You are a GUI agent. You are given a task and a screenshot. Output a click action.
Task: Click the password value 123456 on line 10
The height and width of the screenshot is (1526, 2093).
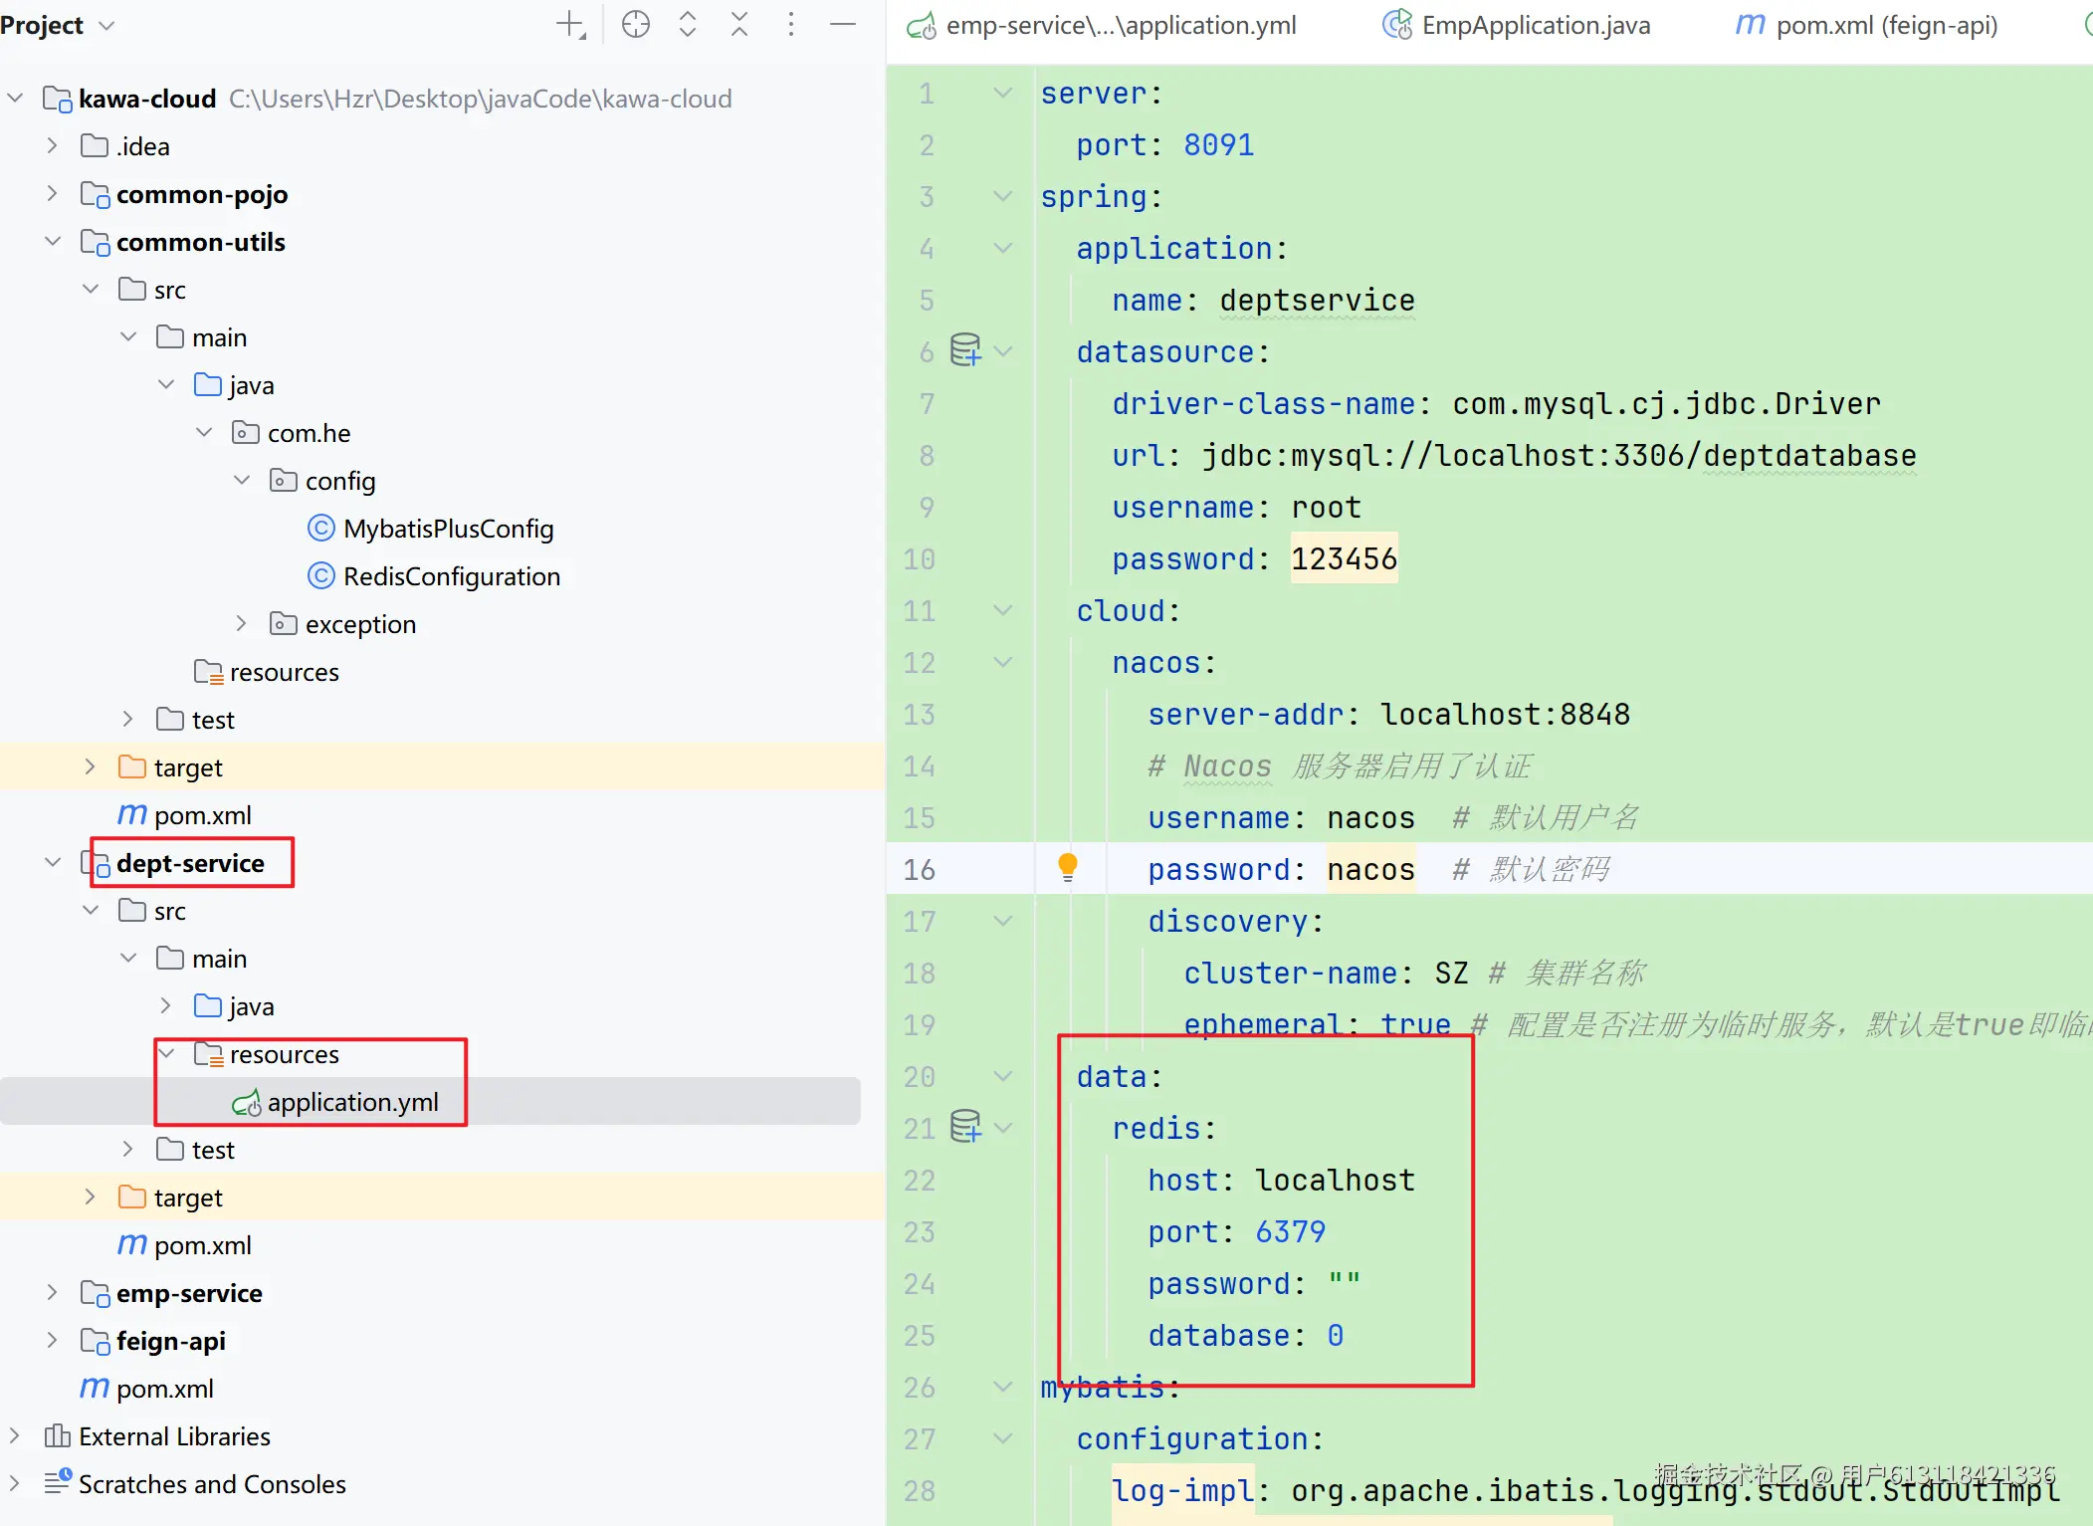click(x=1344, y=558)
